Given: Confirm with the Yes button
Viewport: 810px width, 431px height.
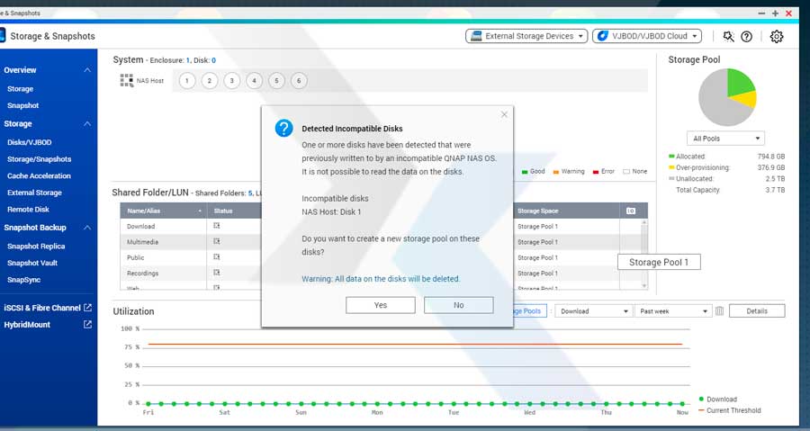Looking at the screenshot, I should pyautogui.click(x=381, y=305).
